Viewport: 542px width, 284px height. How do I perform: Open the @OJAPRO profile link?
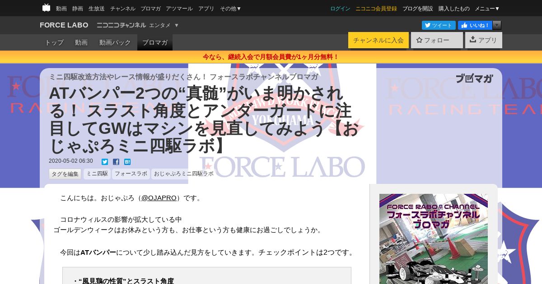159,198
